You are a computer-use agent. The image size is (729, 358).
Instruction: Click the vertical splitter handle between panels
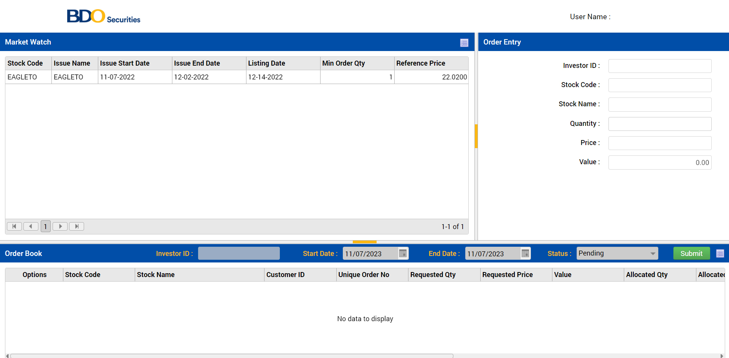(x=476, y=136)
